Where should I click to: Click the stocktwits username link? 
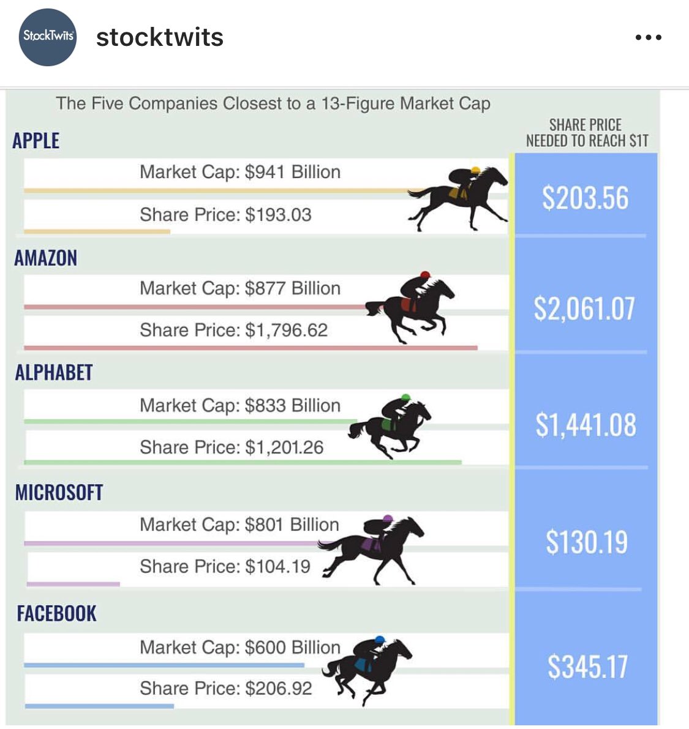(x=160, y=37)
